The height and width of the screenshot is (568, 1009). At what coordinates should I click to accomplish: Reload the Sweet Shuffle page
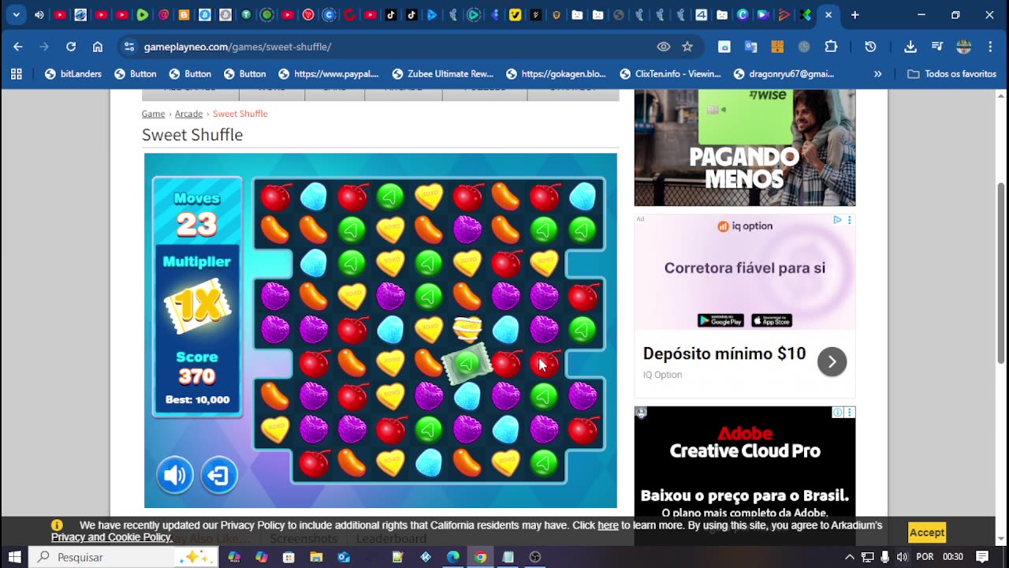[71, 47]
